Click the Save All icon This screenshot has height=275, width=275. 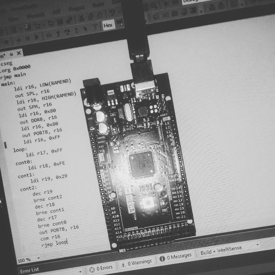(69, 20)
